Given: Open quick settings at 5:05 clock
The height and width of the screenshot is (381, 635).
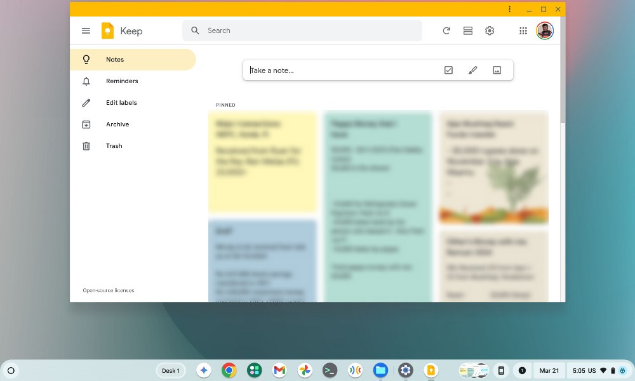Looking at the screenshot, I should coord(599,370).
